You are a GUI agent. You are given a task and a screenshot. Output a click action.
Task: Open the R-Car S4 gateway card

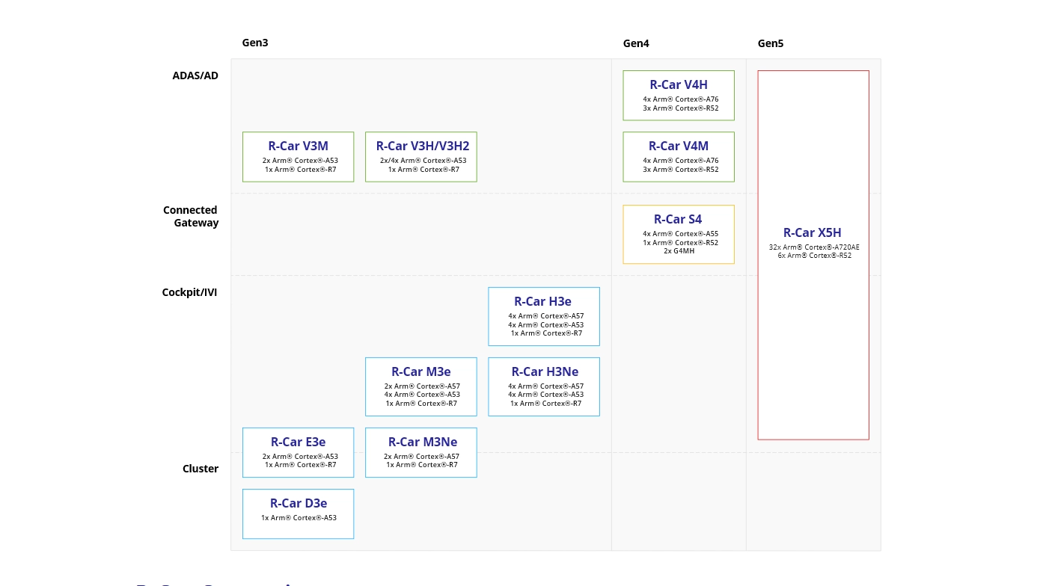point(679,234)
